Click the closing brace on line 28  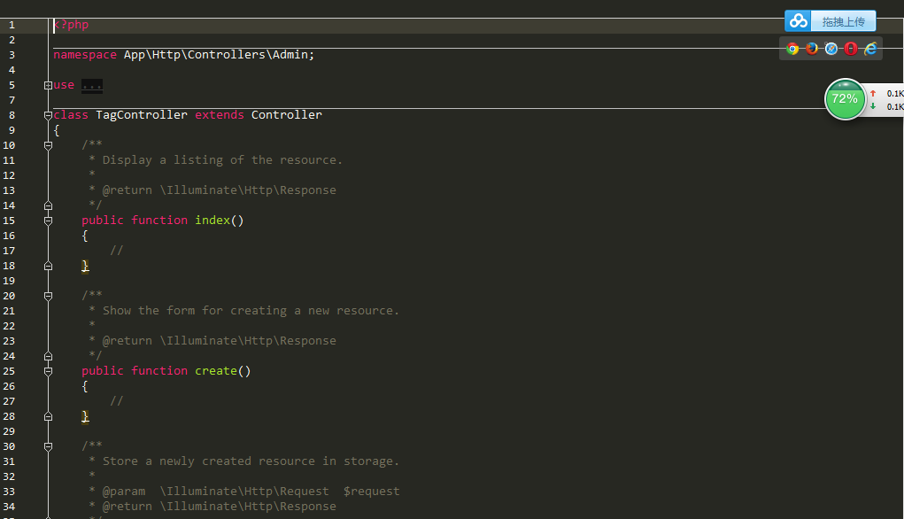(x=85, y=416)
